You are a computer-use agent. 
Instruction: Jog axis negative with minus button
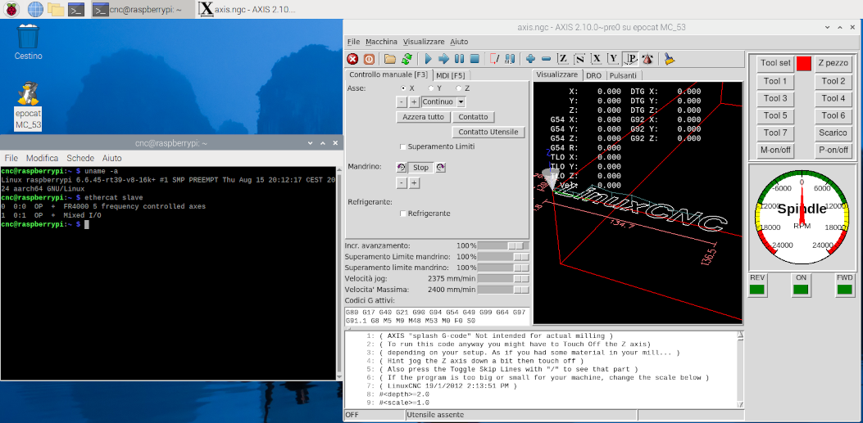(x=402, y=101)
